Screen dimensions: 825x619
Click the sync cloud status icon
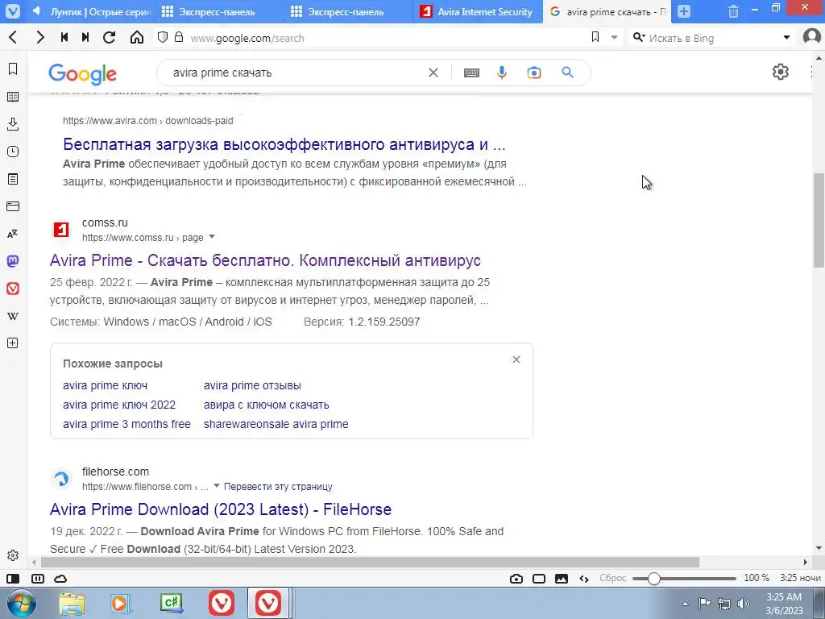pyautogui.click(x=60, y=579)
